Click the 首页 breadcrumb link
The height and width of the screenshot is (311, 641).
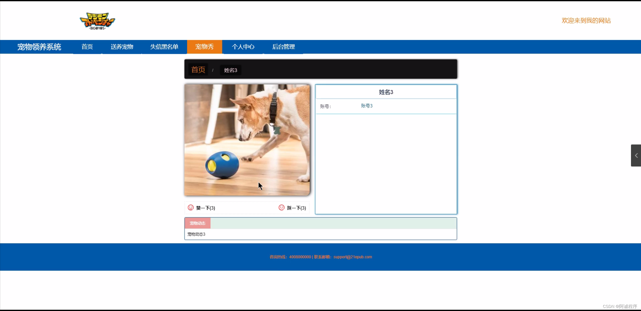coord(198,70)
